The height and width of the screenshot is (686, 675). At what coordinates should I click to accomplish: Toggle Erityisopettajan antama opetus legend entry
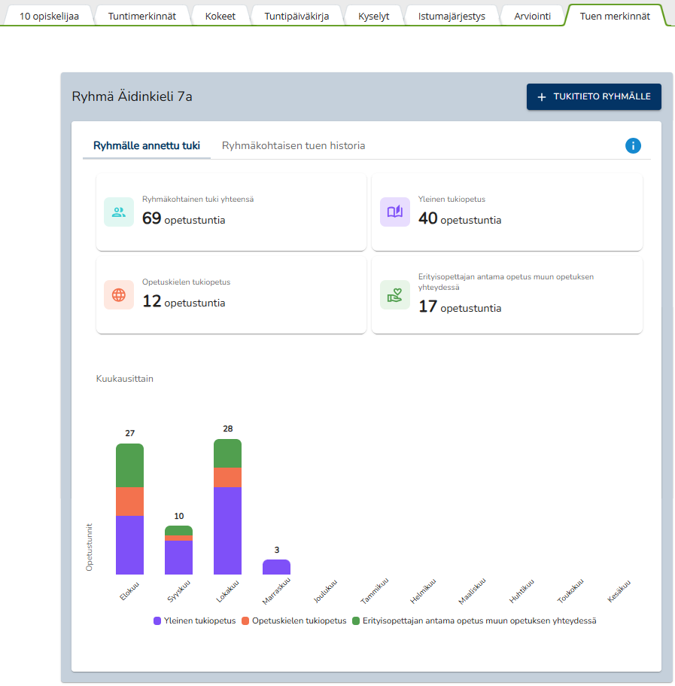pos(474,621)
